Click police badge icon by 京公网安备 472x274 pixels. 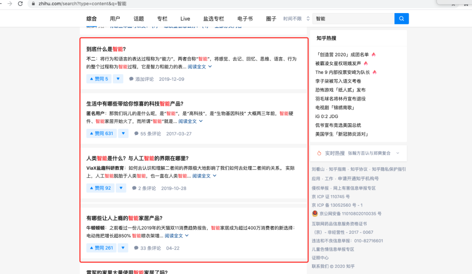(315, 214)
